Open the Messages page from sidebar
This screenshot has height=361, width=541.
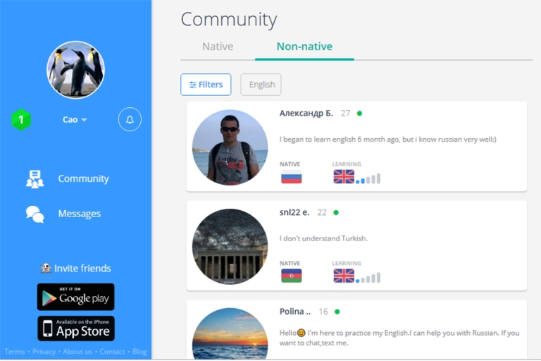80,214
